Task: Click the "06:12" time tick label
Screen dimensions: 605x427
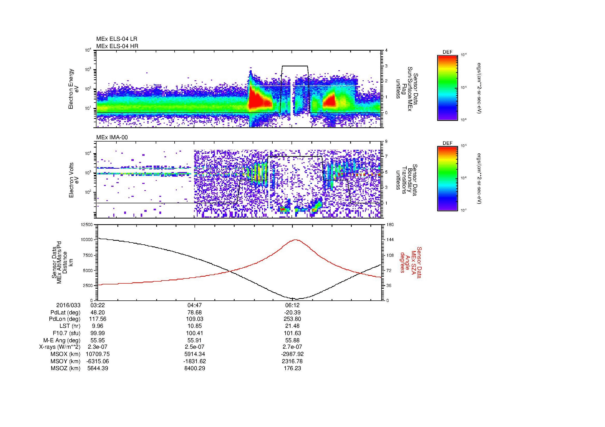Action: point(293,305)
